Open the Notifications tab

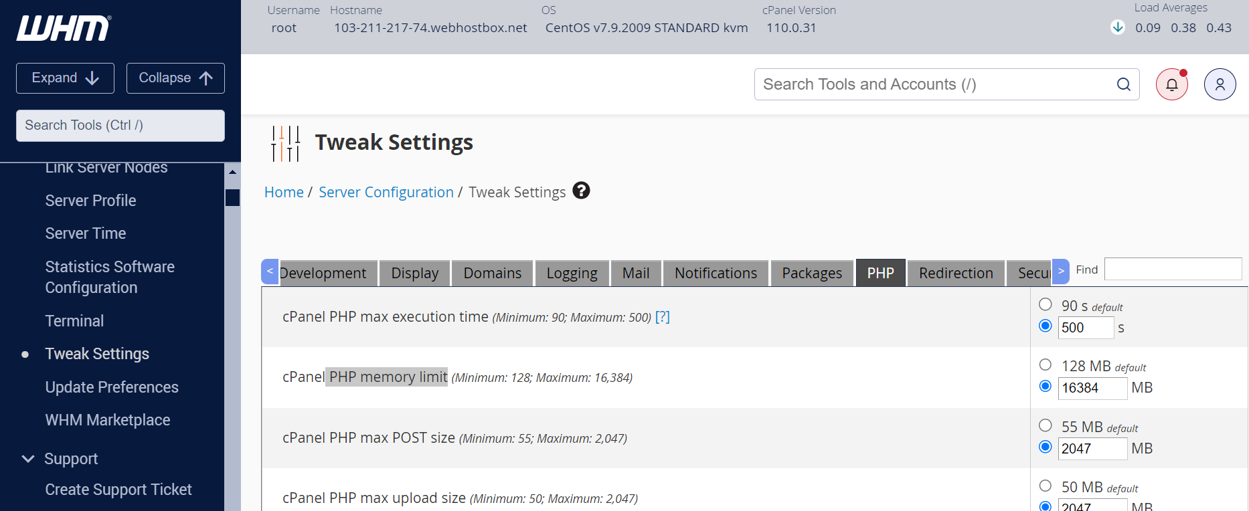[x=716, y=274]
